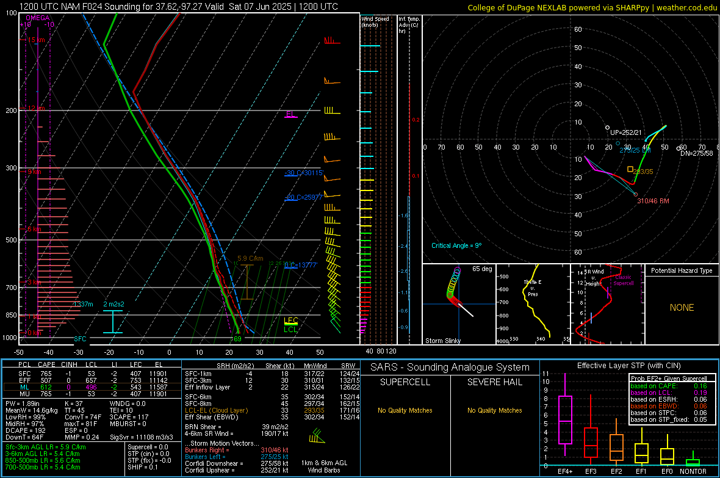This screenshot has height=478, width=720.
Task: Open the weather.cod.edu NEXLAB credit text
Action: point(592,7)
